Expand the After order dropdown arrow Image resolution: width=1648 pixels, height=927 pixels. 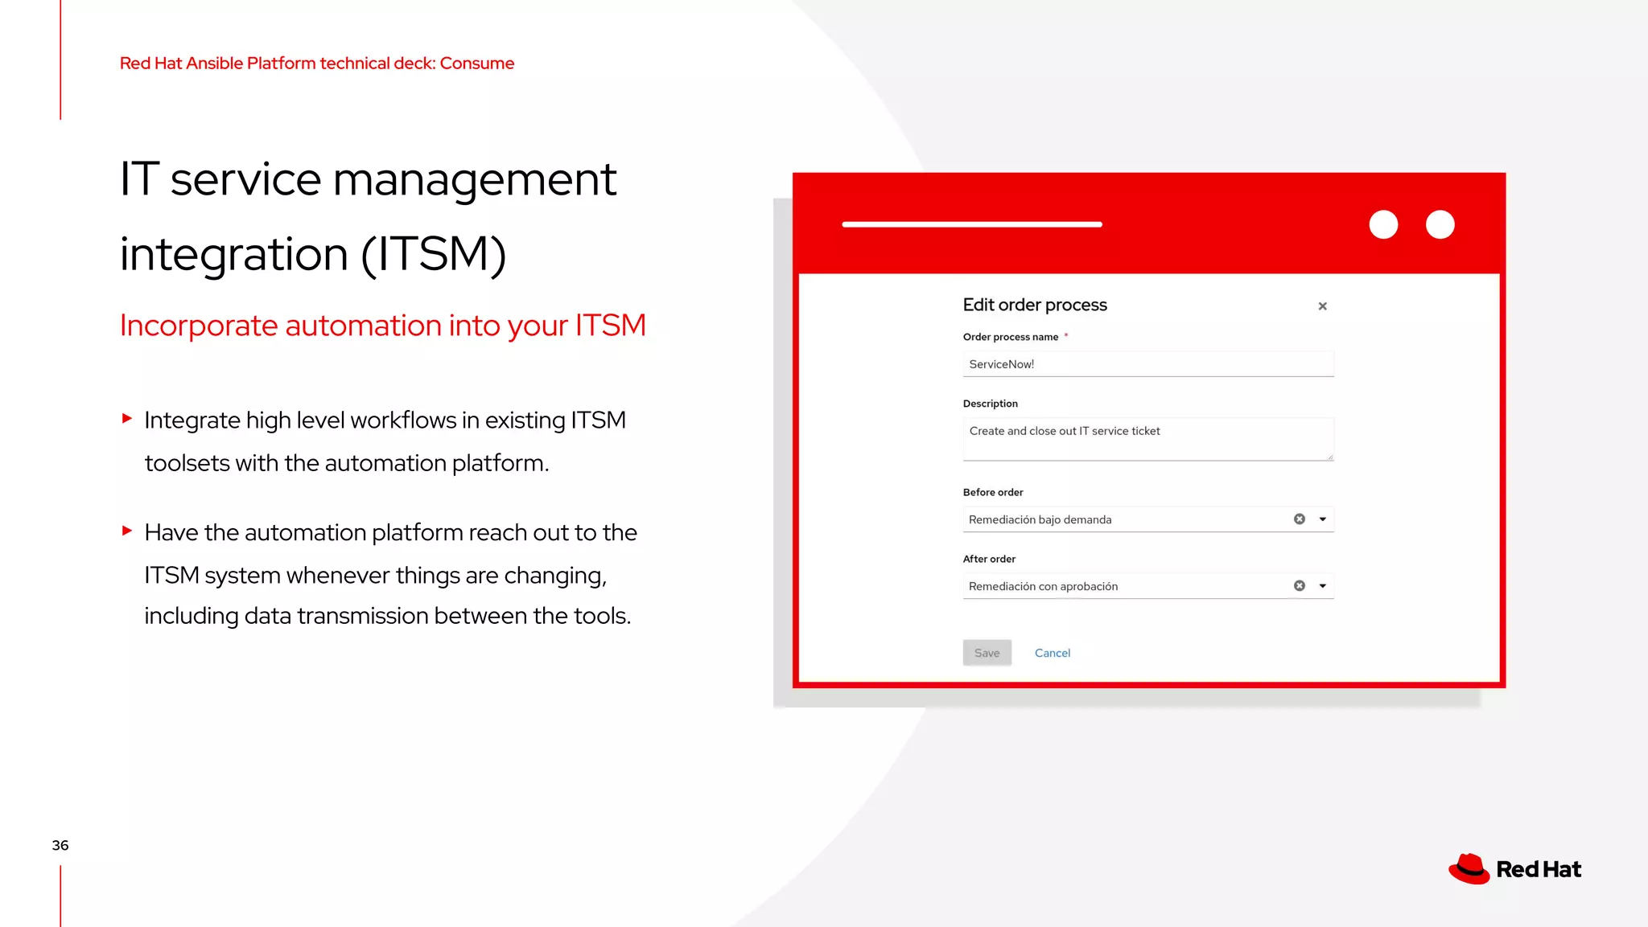click(x=1322, y=586)
